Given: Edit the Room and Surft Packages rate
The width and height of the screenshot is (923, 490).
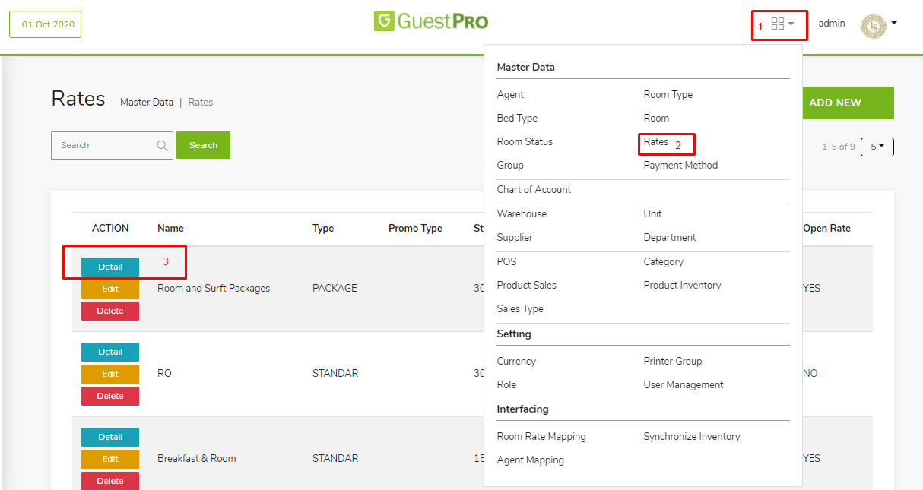Looking at the screenshot, I should point(110,289).
